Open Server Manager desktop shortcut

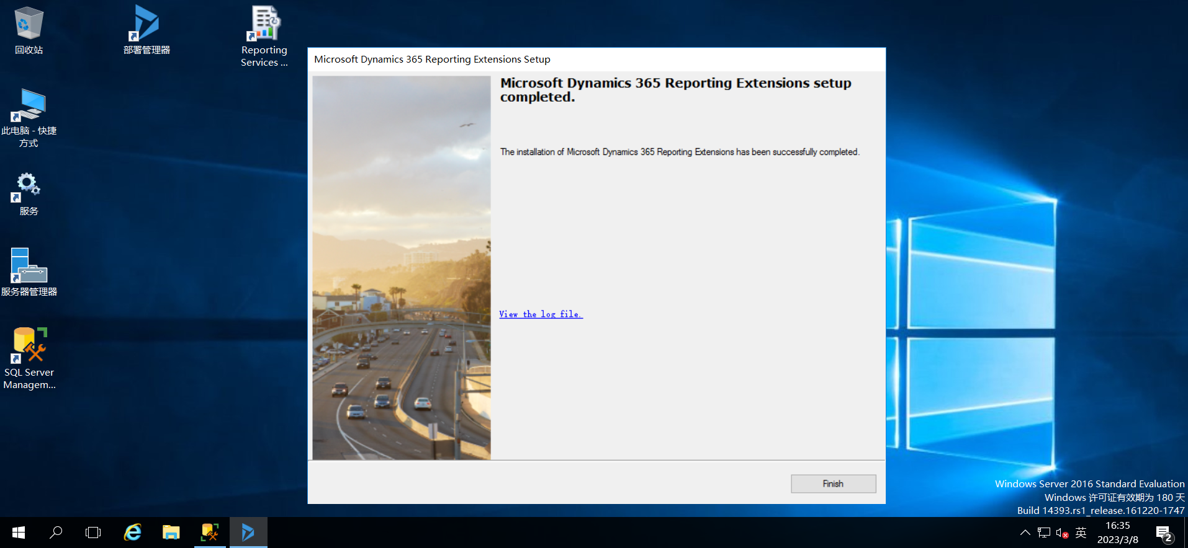pyautogui.click(x=29, y=272)
